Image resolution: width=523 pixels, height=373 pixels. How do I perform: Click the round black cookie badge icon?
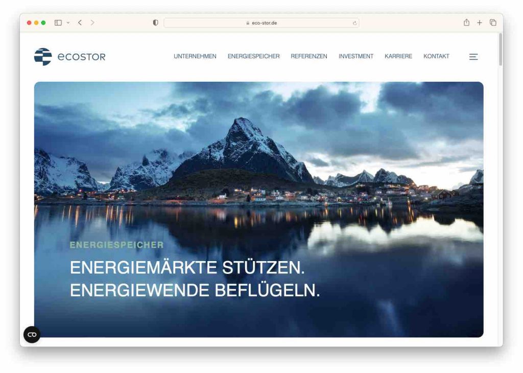coord(32,334)
